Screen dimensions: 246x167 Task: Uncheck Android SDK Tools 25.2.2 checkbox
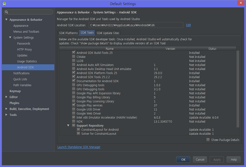[73, 77]
